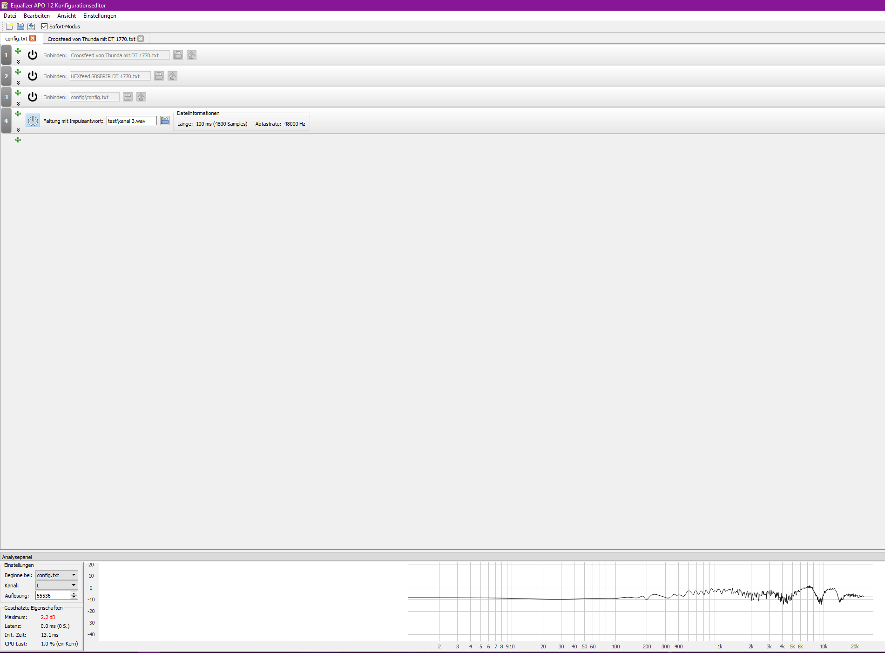Click Länge 100 ms (4800 Samples) text
This screenshot has width=885, height=653.
(x=212, y=124)
